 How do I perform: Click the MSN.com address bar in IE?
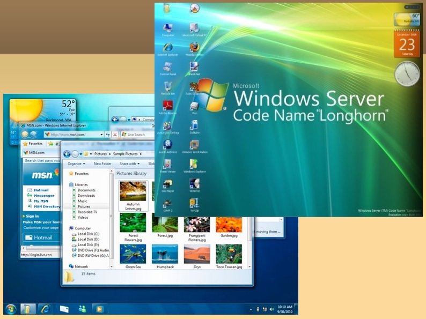[74, 135]
